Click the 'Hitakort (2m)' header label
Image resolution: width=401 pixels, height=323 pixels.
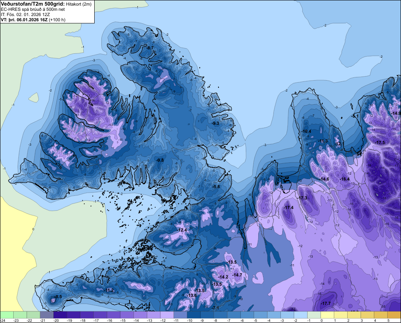click(x=79, y=4)
